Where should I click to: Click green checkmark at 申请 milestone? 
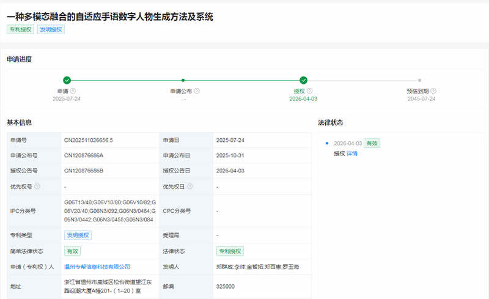click(67, 80)
